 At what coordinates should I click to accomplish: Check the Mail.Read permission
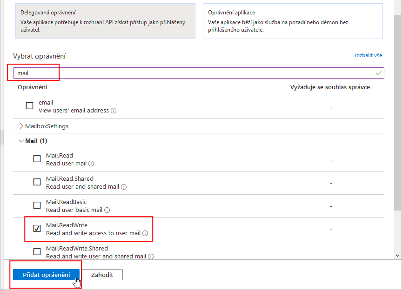click(37, 159)
